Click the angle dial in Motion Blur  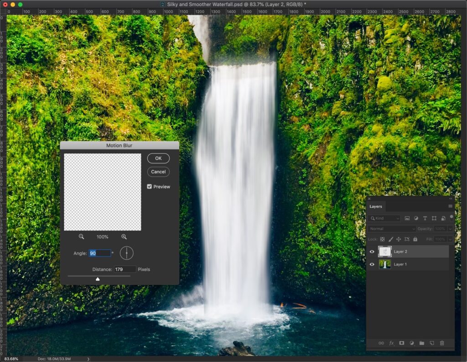126,253
